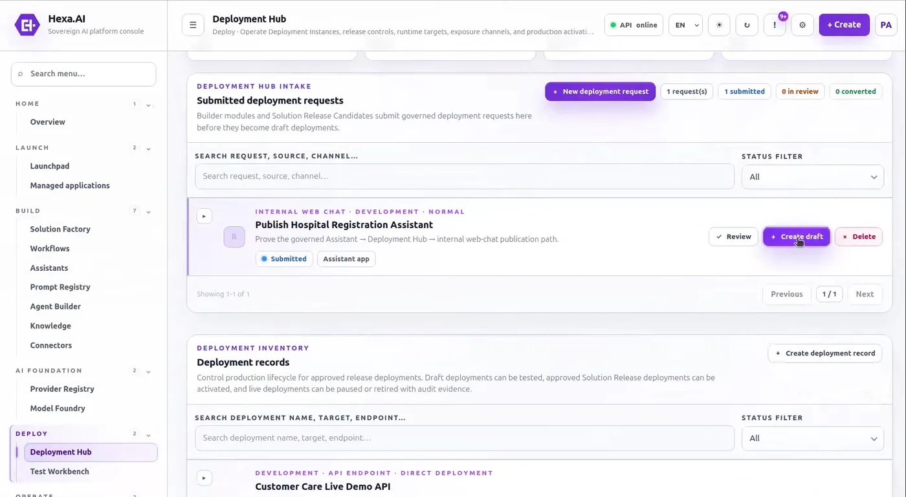Filter by the 0 converted chip
Screen dimensions: 906x497
(x=856, y=91)
